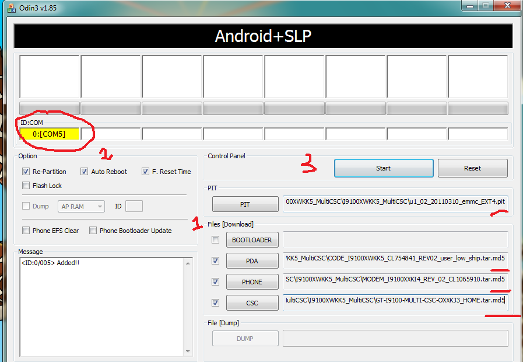Toggle the Re-Partition checkbox
Image resolution: width=523 pixels, height=362 pixels.
click(x=26, y=172)
